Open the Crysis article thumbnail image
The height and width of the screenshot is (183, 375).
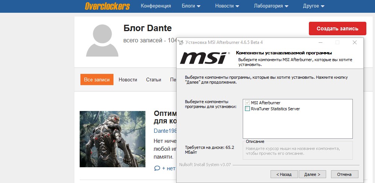pyautogui.click(x=112, y=139)
